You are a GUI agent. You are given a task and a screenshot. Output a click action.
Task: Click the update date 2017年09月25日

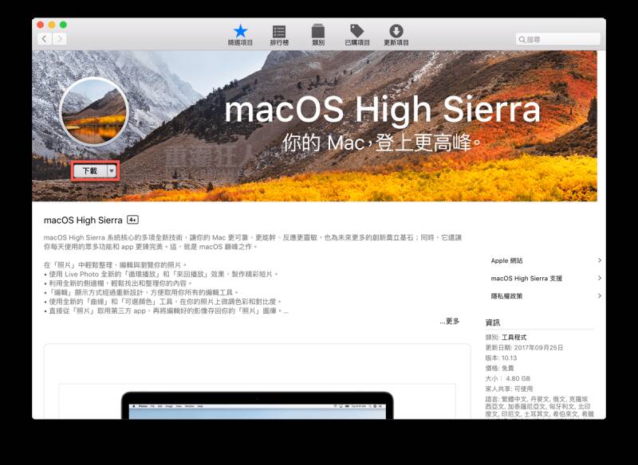539,348
